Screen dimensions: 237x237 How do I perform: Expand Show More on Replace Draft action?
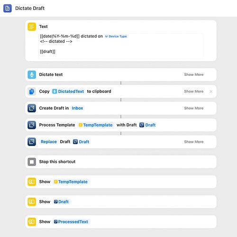click(194, 142)
